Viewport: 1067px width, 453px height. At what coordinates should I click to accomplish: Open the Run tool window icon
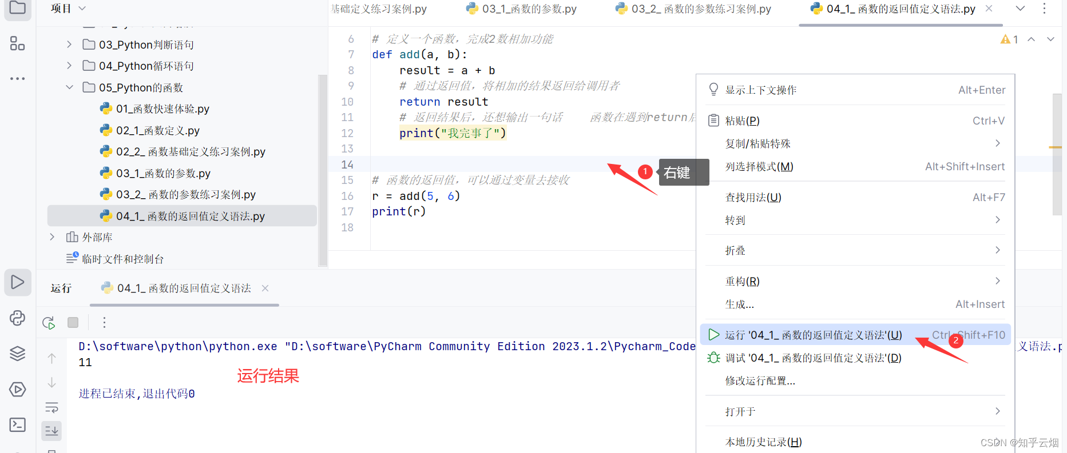point(18,282)
